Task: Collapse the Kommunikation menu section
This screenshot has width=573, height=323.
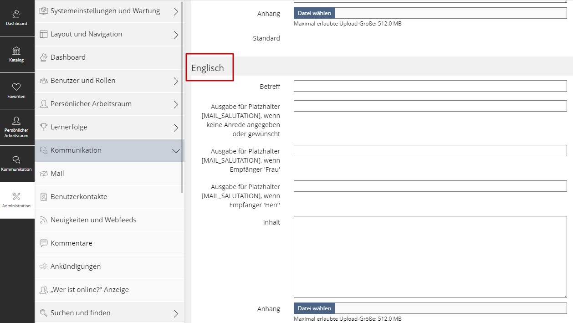Action: tap(176, 151)
